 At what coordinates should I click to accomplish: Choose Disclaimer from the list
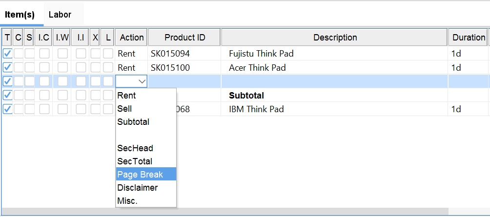pyautogui.click(x=138, y=188)
